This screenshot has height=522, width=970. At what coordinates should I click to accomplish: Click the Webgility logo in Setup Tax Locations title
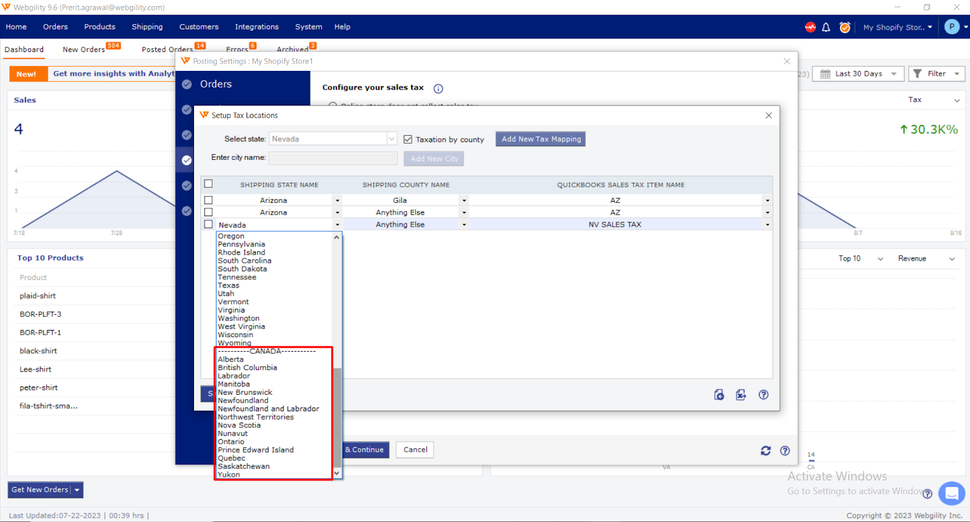click(204, 115)
